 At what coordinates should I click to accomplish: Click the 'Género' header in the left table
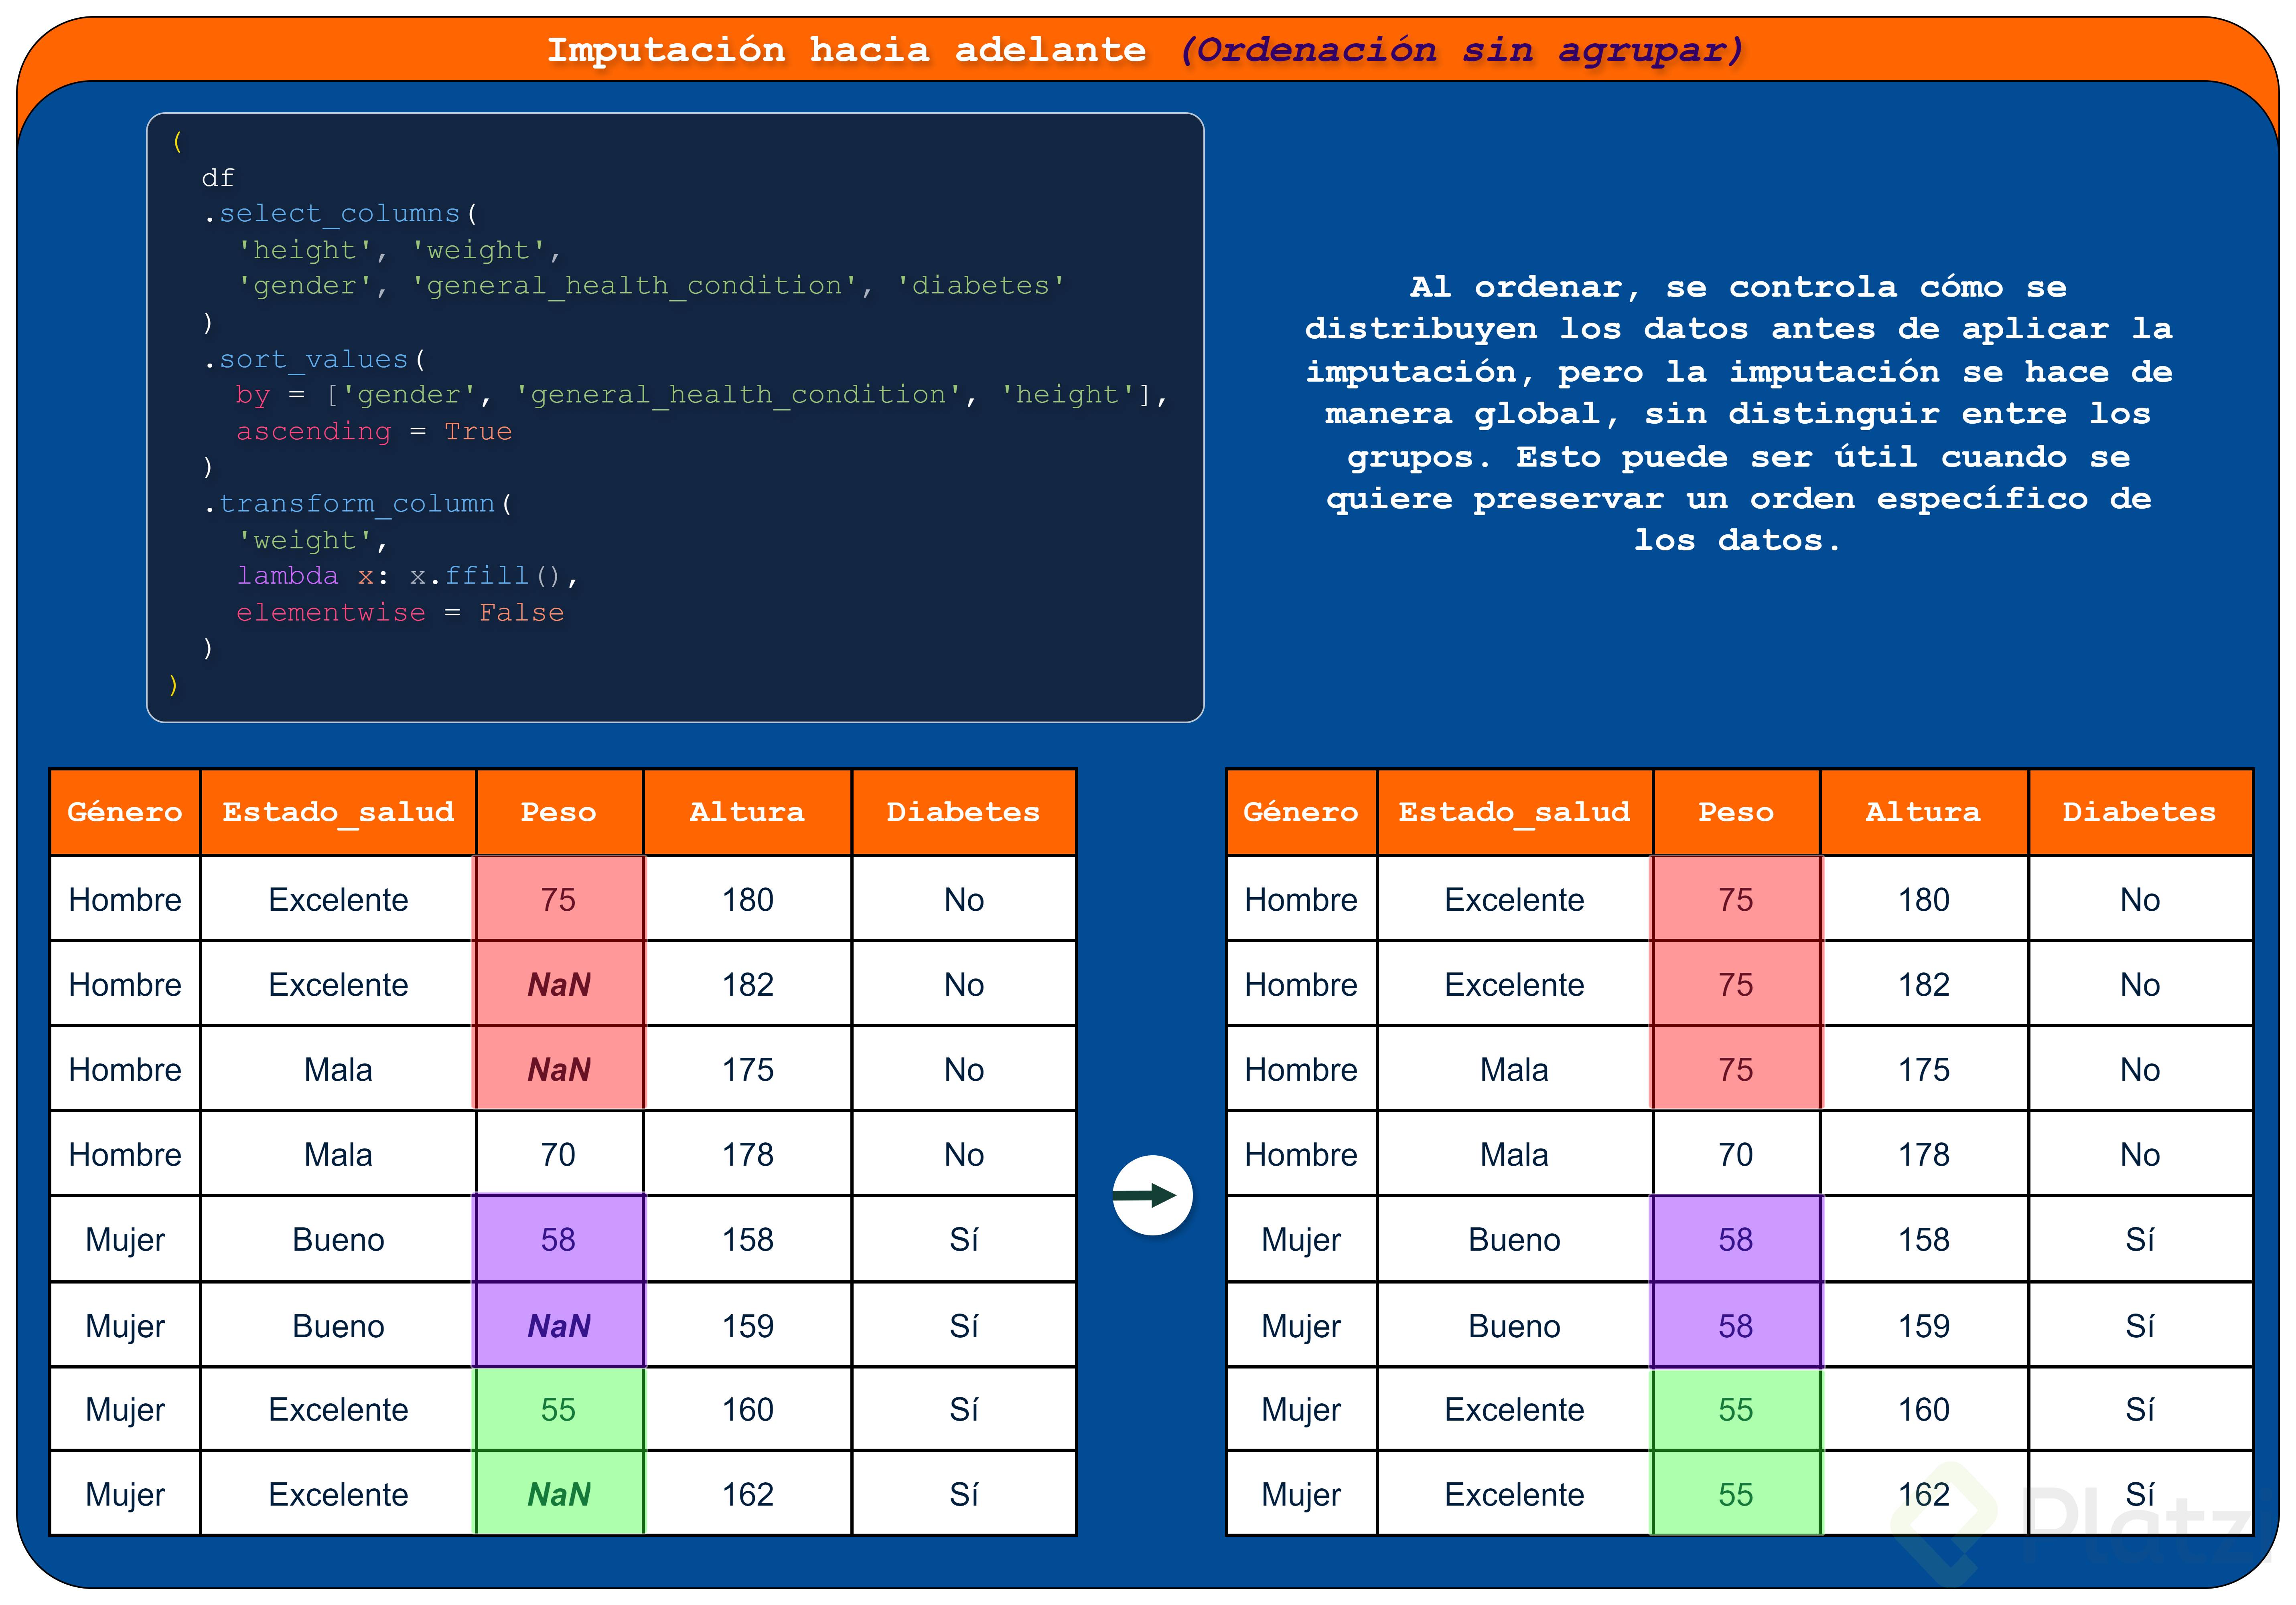125,811
